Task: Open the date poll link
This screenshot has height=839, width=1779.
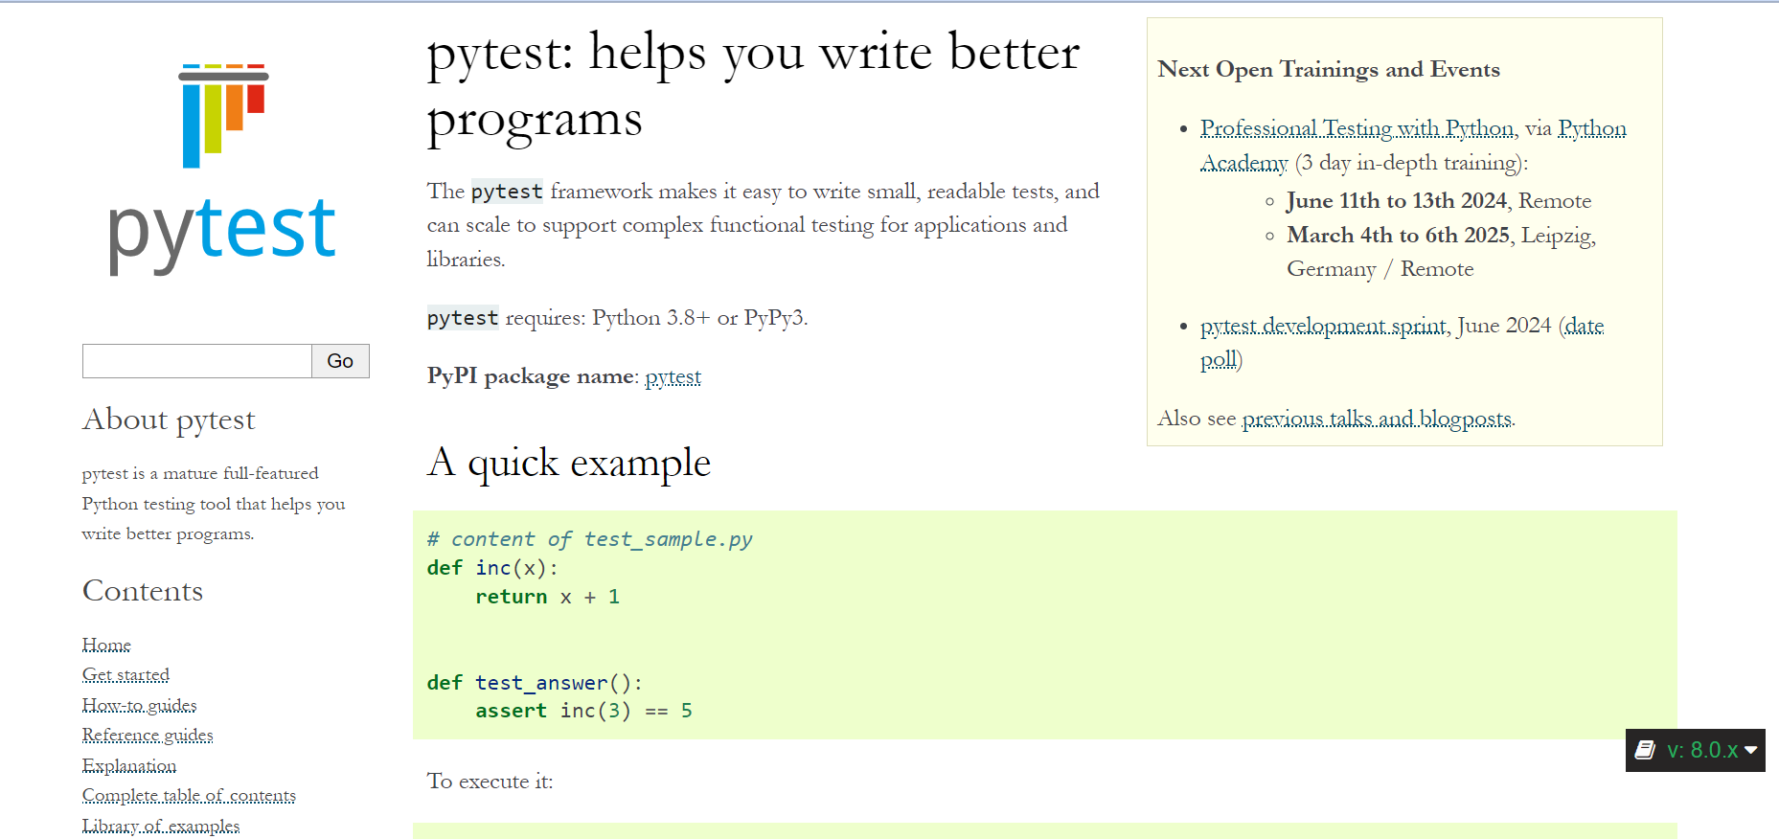Action: (x=1585, y=326)
